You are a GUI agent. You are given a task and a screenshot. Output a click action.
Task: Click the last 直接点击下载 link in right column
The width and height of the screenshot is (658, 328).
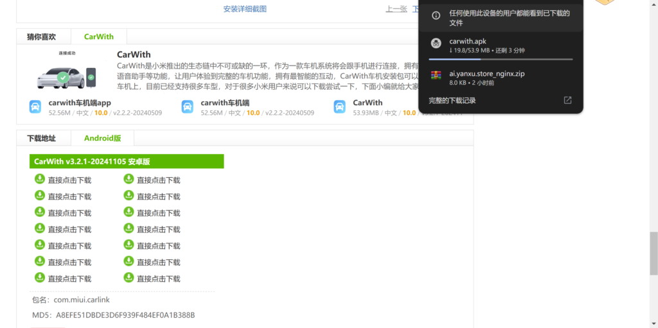(158, 279)
